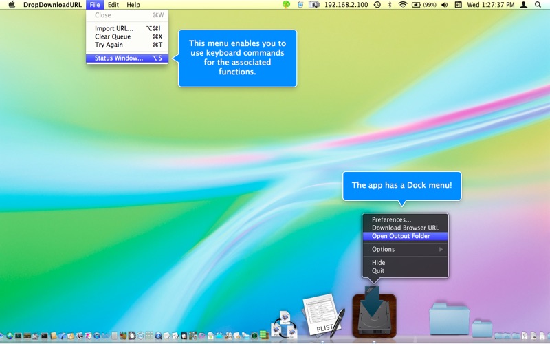The height and width of the screenshot is (344, 550).
Task: Open the medium blue folder in Dock
Action: coord(482,329)
